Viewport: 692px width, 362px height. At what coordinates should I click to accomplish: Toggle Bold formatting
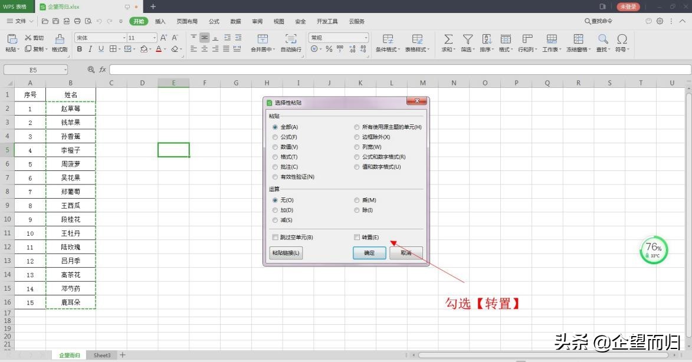tap(80, 49)
